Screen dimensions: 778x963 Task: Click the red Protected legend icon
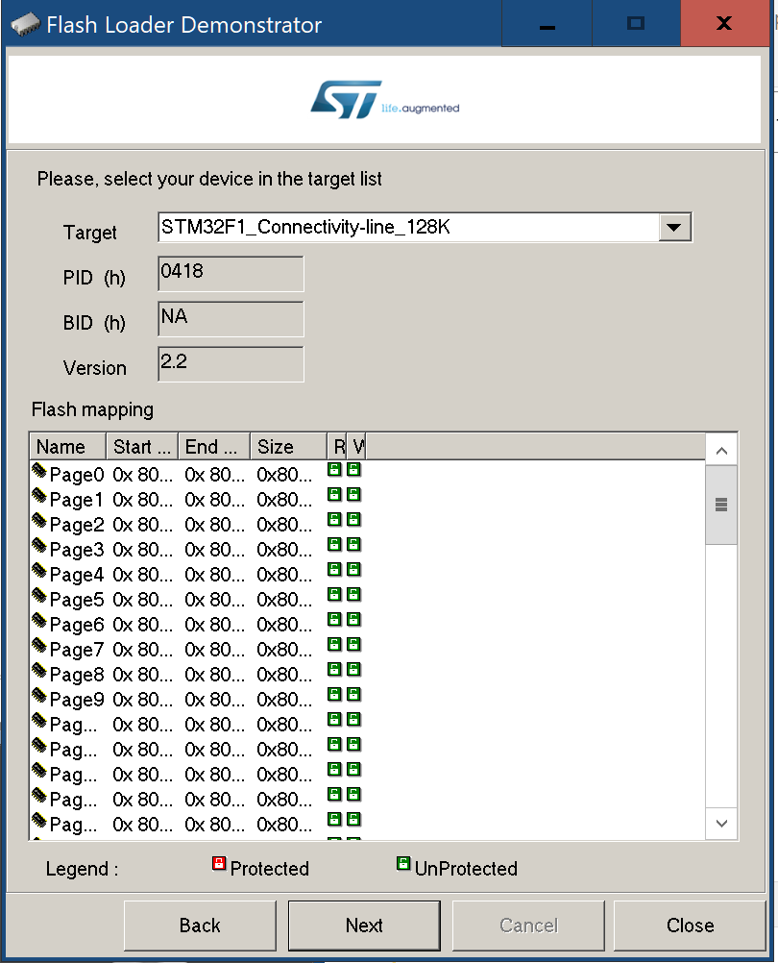click(x=218, y=864)
